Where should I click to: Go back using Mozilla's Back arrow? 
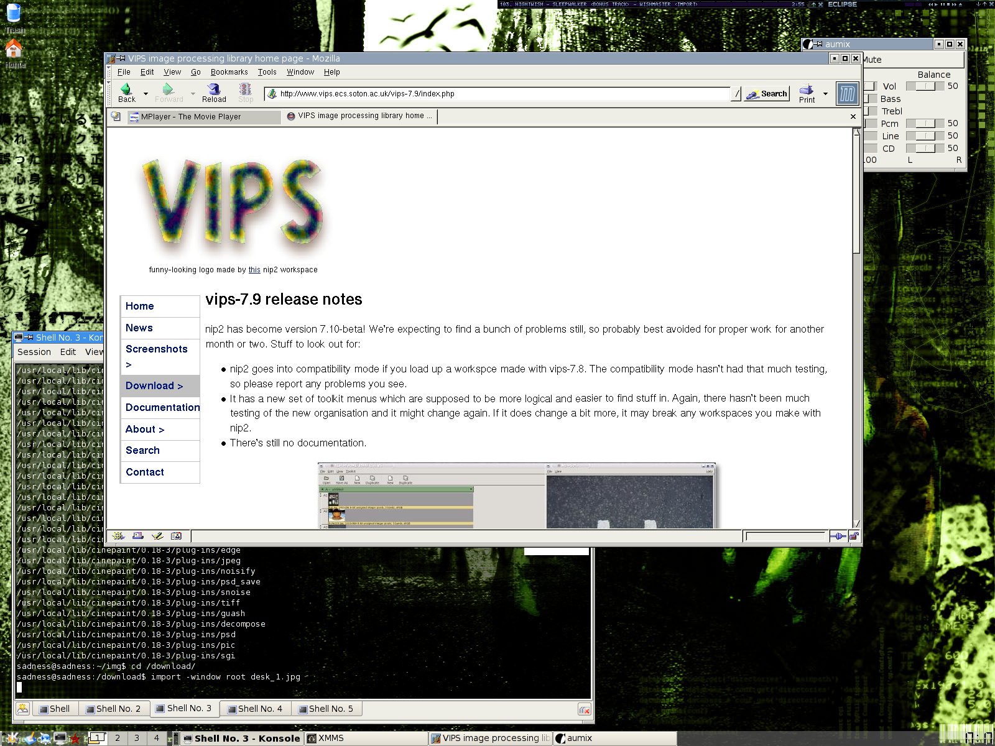(x=126, y=93)
